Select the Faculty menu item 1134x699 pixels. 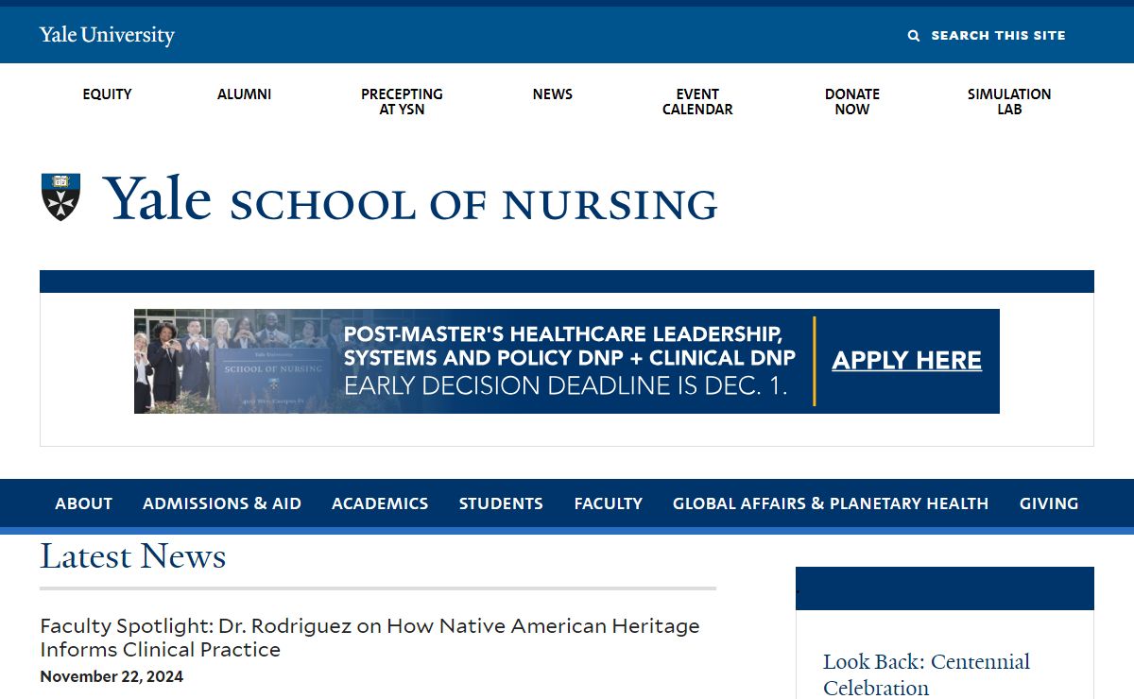609,503
